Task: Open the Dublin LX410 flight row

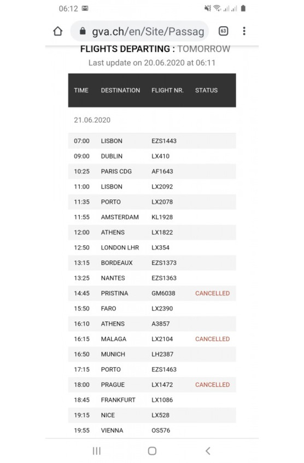Action: (x=152, y=156)
